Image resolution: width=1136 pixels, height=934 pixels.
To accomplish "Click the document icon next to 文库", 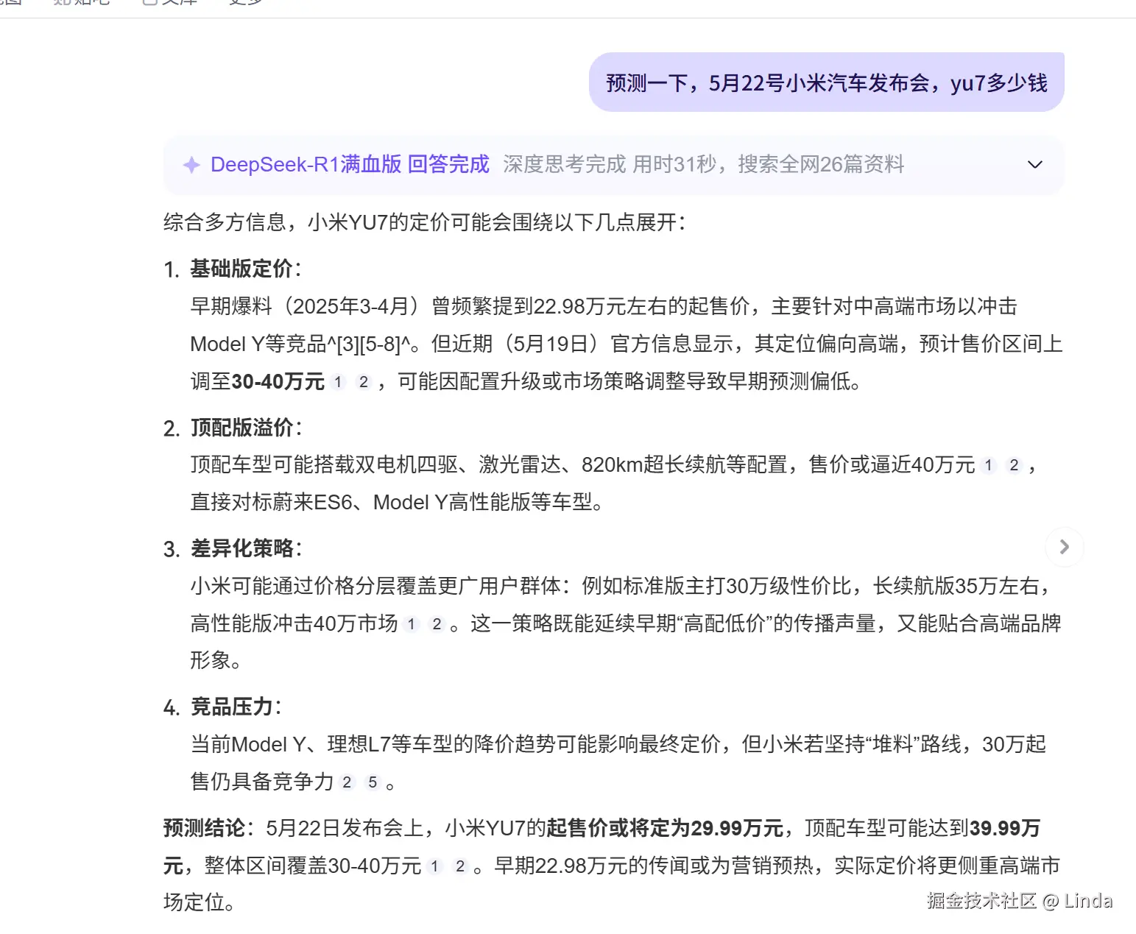I will click(149, 3).
